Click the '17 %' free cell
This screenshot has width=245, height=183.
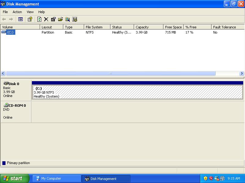point(189,32)
